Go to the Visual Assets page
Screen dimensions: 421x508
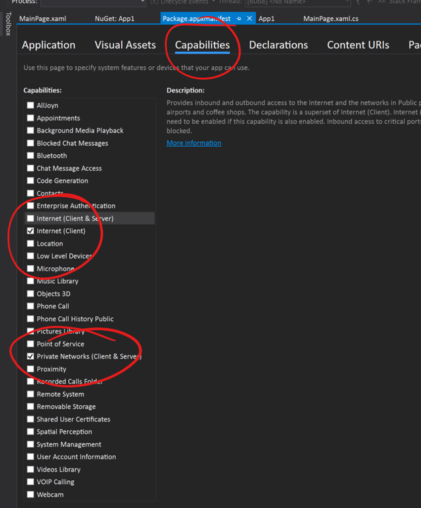pos(125,45)
